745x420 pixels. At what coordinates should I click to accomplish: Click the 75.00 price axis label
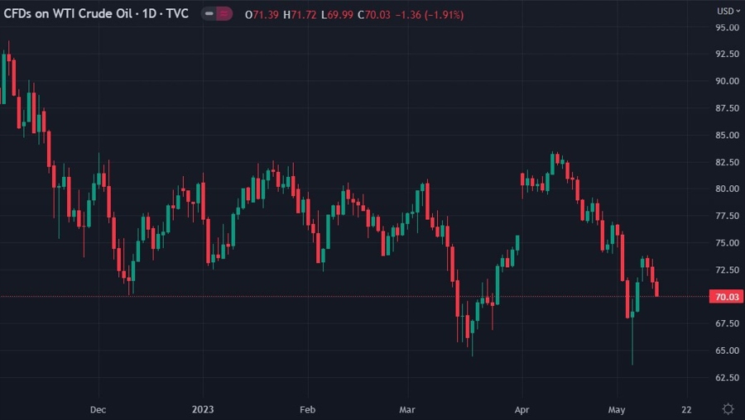727,243
